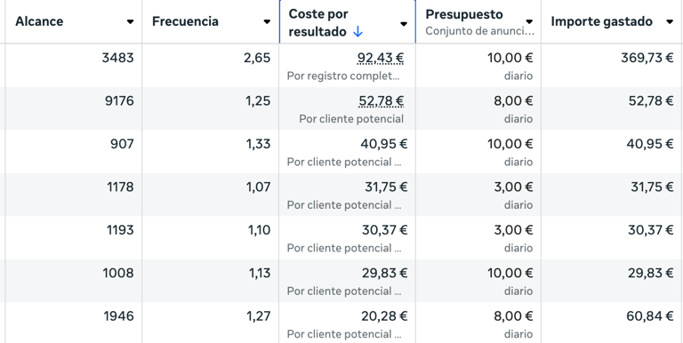This screenshot has width=683, height=343.
Task: Click the Coste por resultado header text
Action: click(318, 22)
